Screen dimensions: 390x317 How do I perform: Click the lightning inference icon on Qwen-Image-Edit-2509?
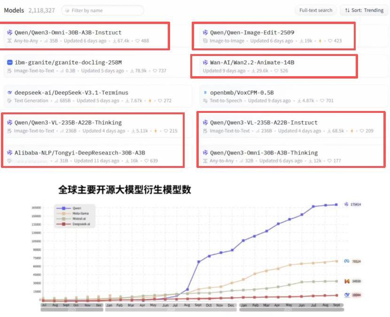(x=320, y=41)
